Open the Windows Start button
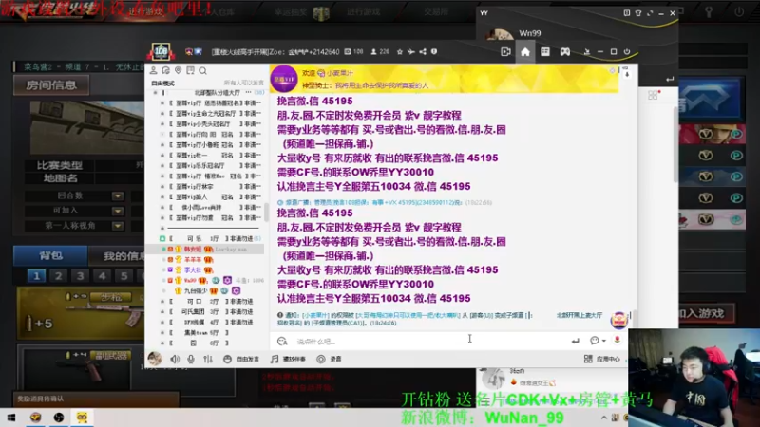This screenshot has width=760, height=427. [x=11, y=418]
